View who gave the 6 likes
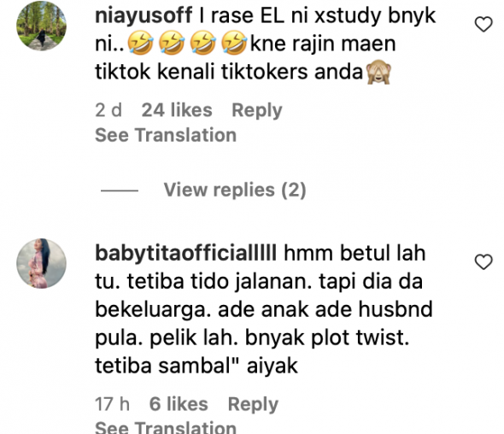Image resolution: width=504 pixels, height=434 pixels. click(x=179, y=404)
